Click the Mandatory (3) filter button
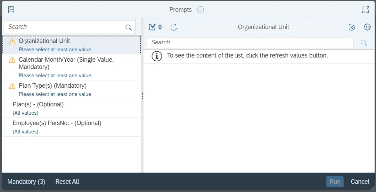The width and height of the screenshot is (376, 192). (x=26, y=182)
